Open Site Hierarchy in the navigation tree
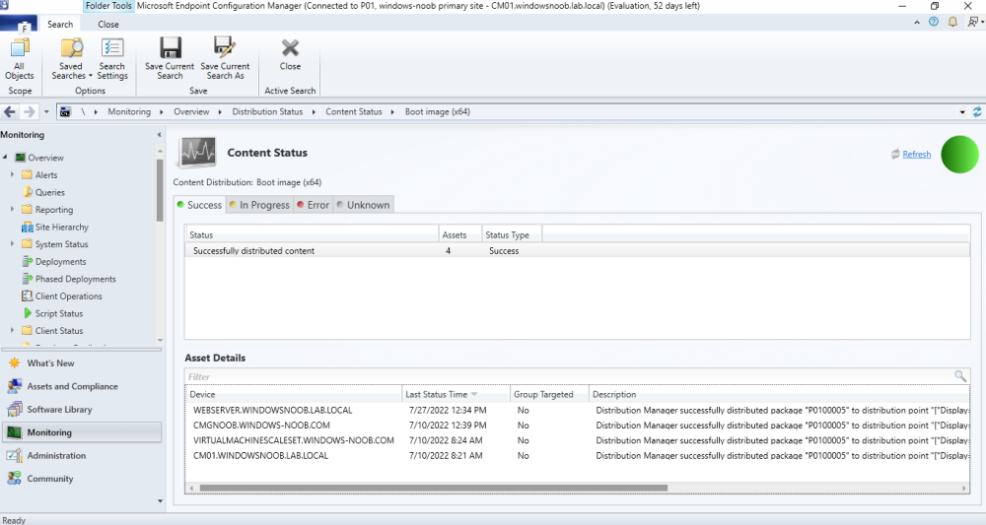The height and width of the screenshot is (525, 986). [61, 228]
